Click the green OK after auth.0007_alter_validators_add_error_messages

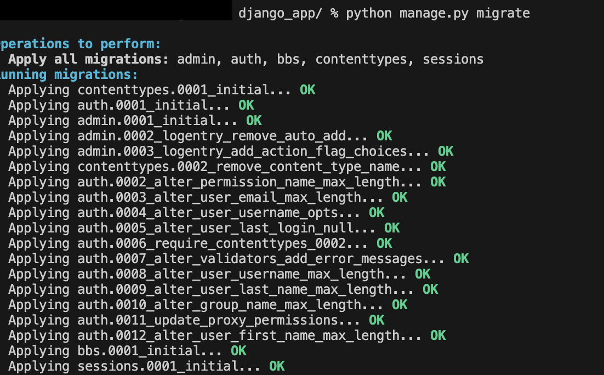461,259
